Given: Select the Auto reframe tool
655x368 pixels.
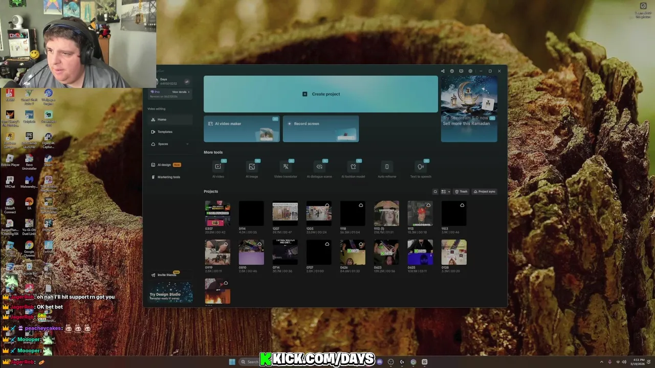Looking at the screenshot, I should (387, 167).
